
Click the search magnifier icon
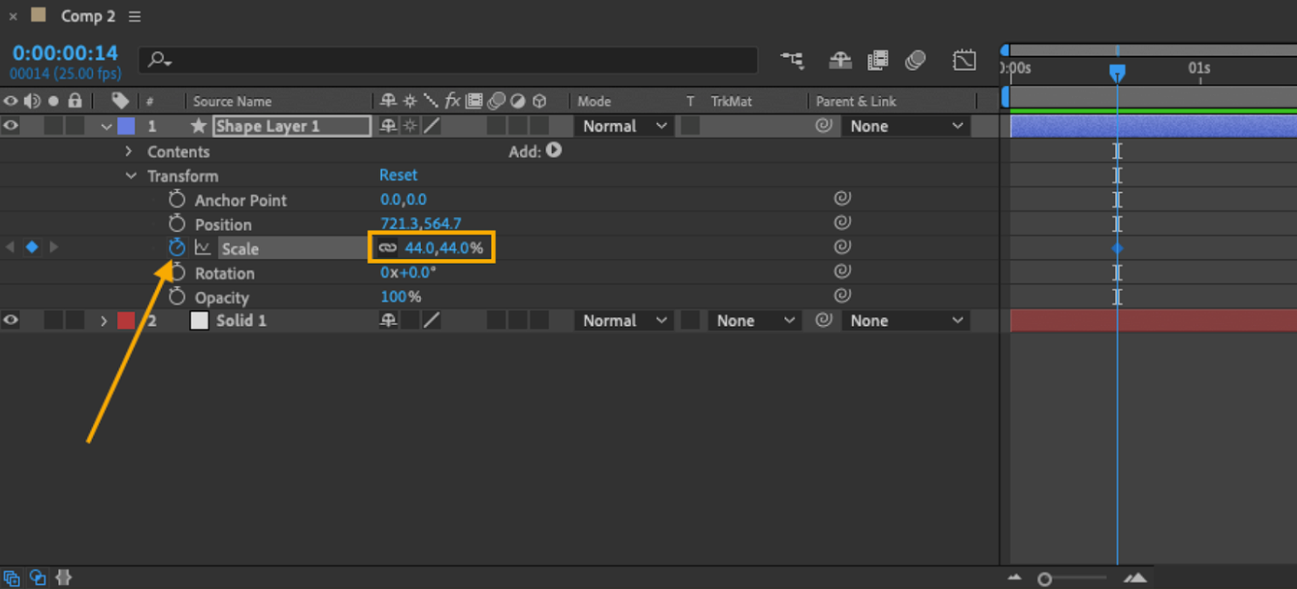[158, 60]
